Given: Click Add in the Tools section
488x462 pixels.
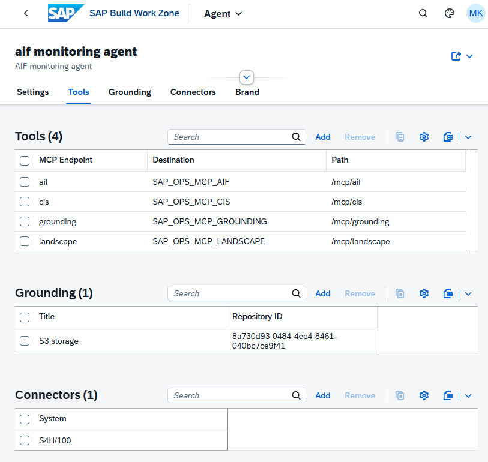Looking at the screenshot, I should pyautogui.click(x=323, y=137).
